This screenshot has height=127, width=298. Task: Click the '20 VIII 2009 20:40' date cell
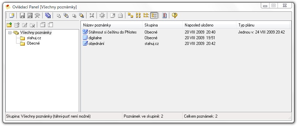point(200,32)
